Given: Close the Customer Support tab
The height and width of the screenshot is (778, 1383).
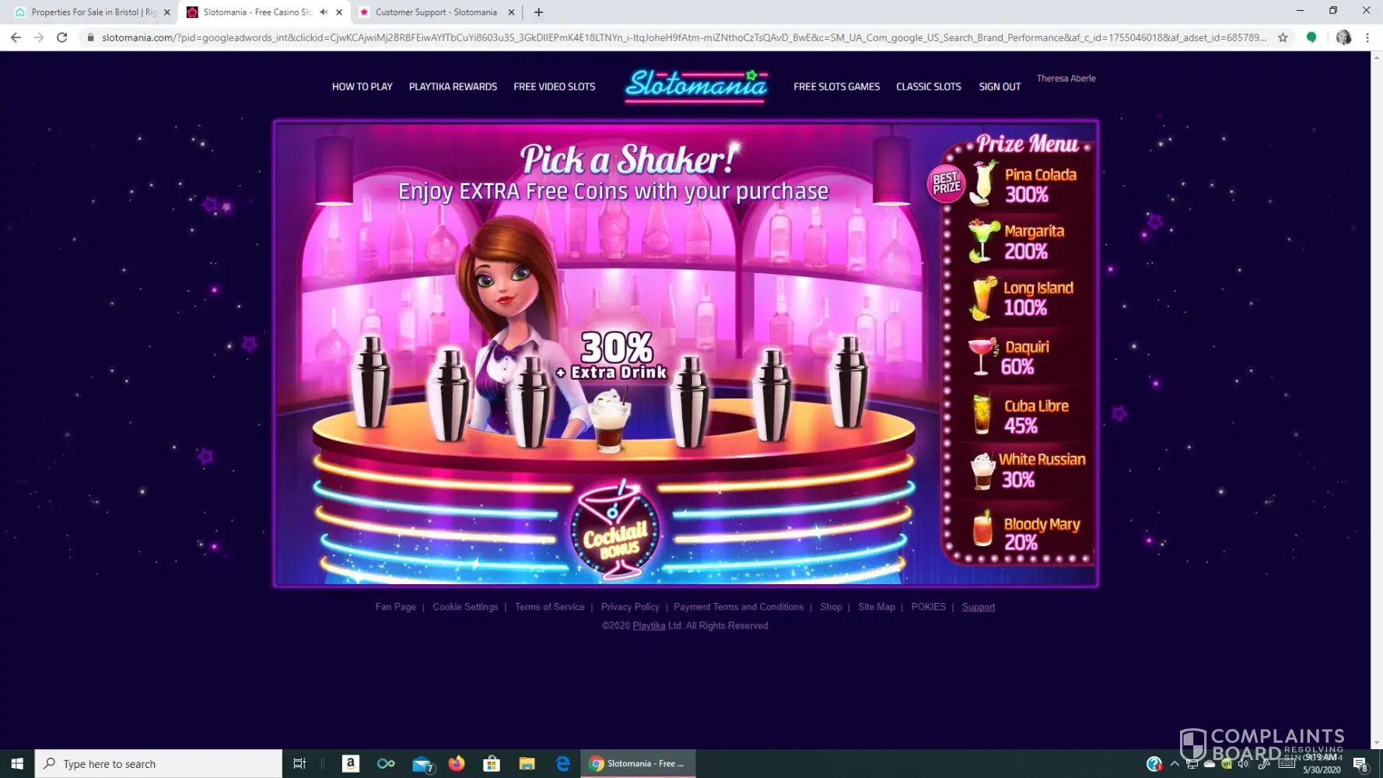Looking at the screenshot, I should [511, 12].
